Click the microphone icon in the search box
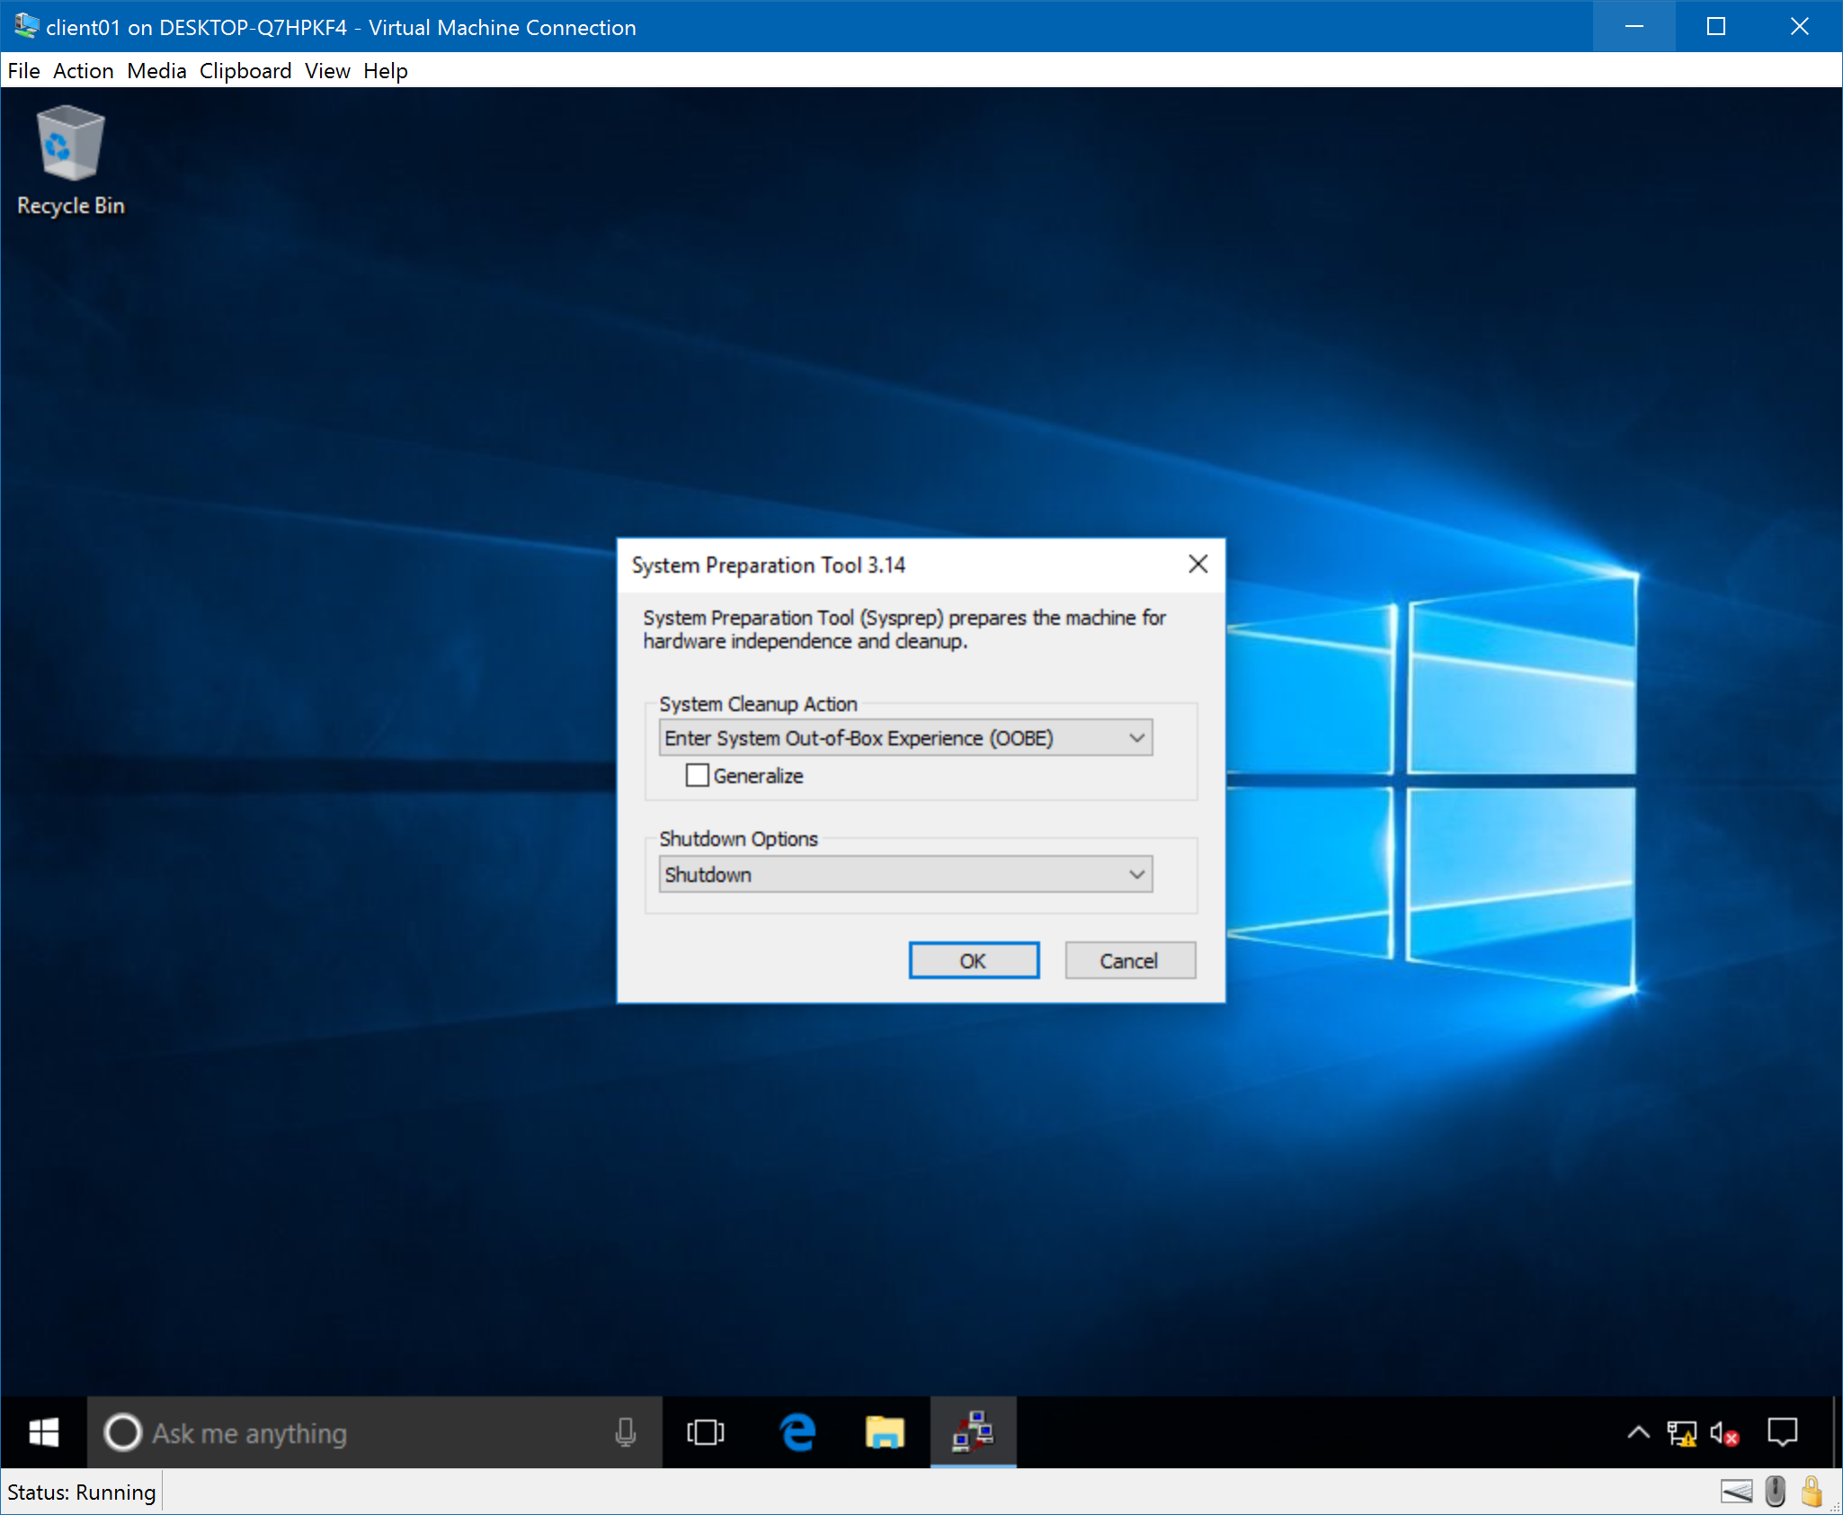Screen dimensions: 1843x1515 click(626, 1432)
